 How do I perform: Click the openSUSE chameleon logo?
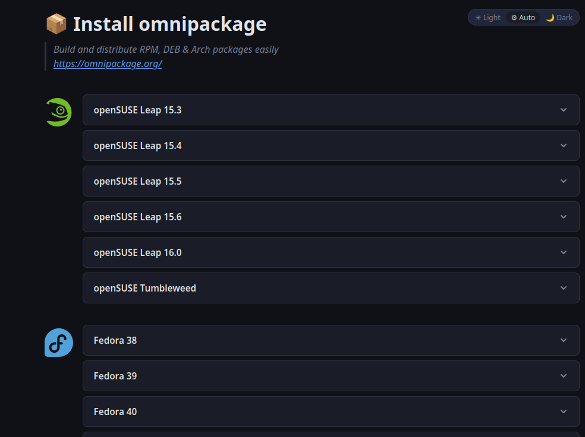coord(59,112)
